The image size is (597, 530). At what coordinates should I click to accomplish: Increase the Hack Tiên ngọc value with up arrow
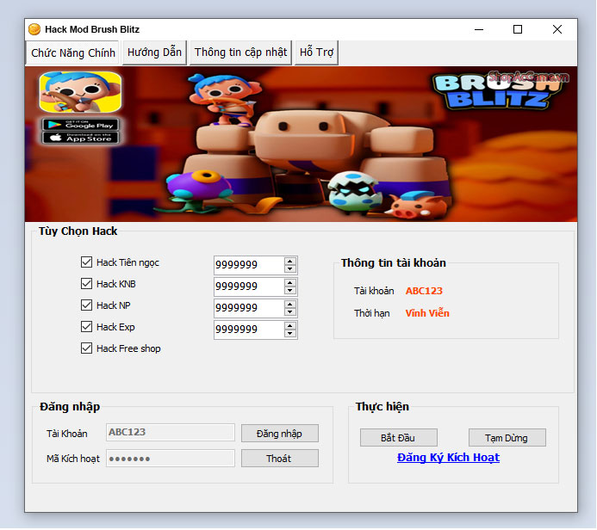click(x=290, y=262)
